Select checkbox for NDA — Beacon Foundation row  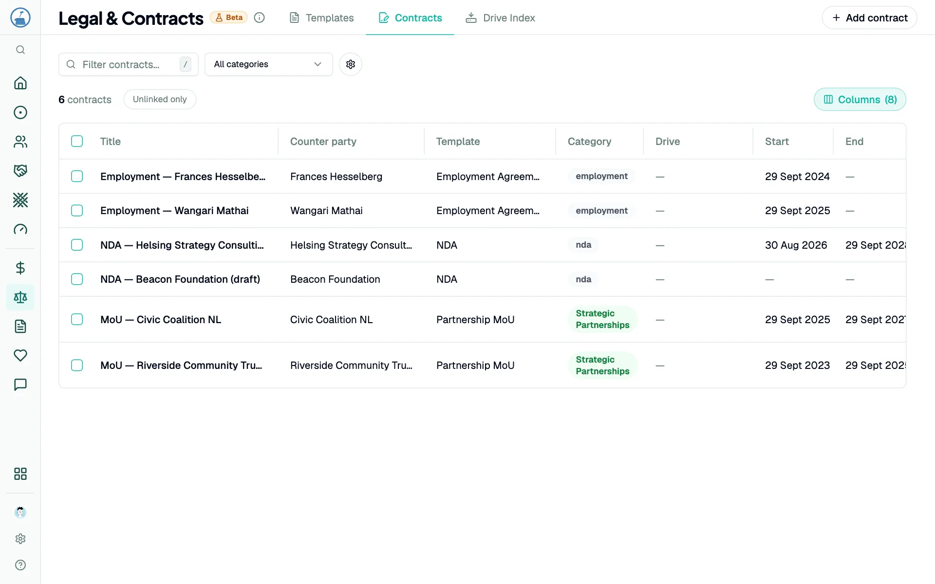[77, 279]
